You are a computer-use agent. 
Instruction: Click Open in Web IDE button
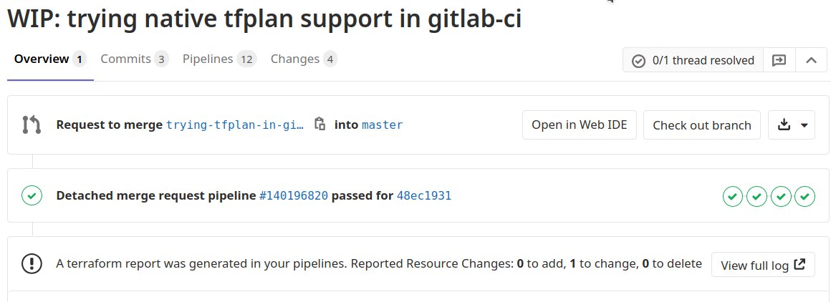pyautogui.click(x=580, y=125)
